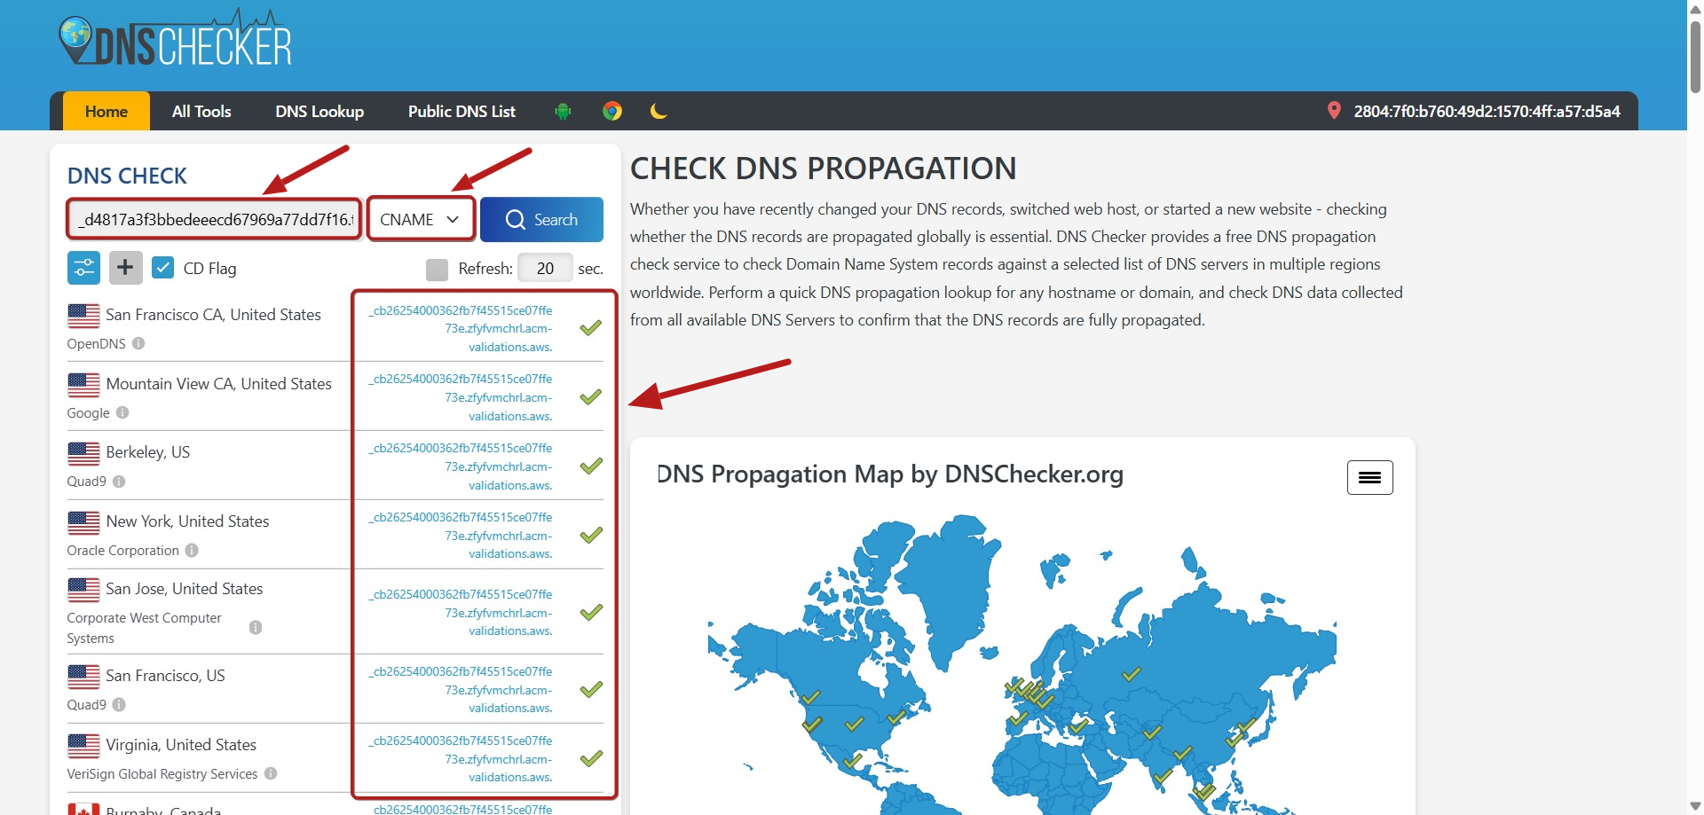
Task: Click the DNS propagation world map
Action: click(x=1022, y=663)
